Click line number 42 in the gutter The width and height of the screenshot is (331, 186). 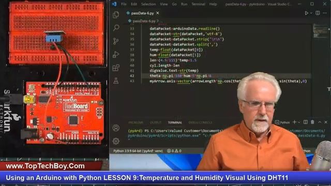pos(132,76)
